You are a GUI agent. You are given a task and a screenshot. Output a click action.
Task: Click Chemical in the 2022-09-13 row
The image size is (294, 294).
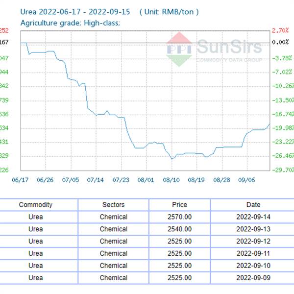(x=114, y=229)
